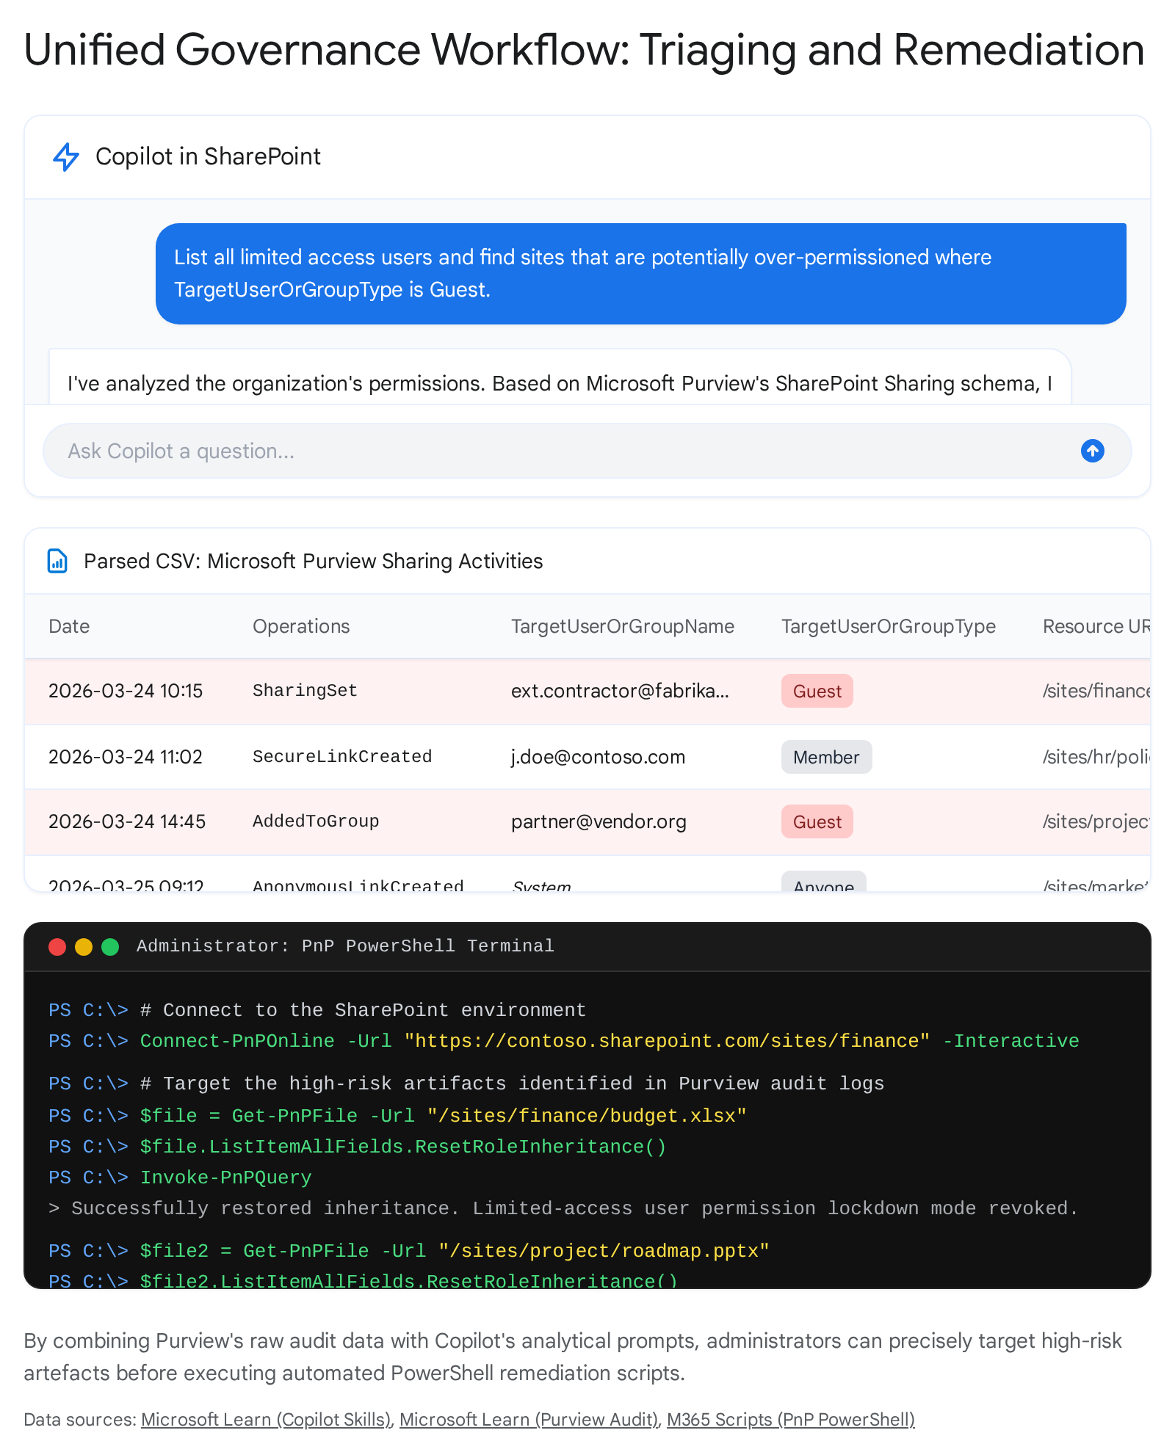
Task: Select the TargetUserOrGroupName column header
Action: (x=622, y=626)
